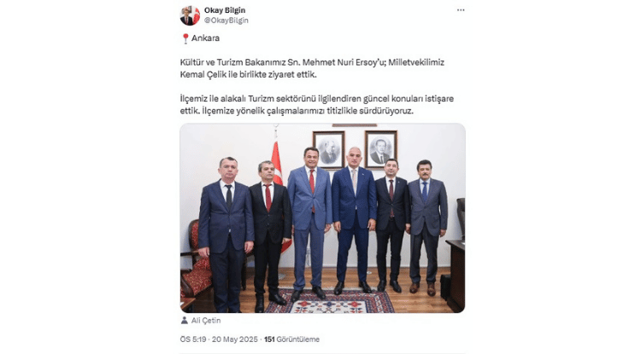
Task: Click the right framed portrait on the wall
Action: tap(380, 149)
